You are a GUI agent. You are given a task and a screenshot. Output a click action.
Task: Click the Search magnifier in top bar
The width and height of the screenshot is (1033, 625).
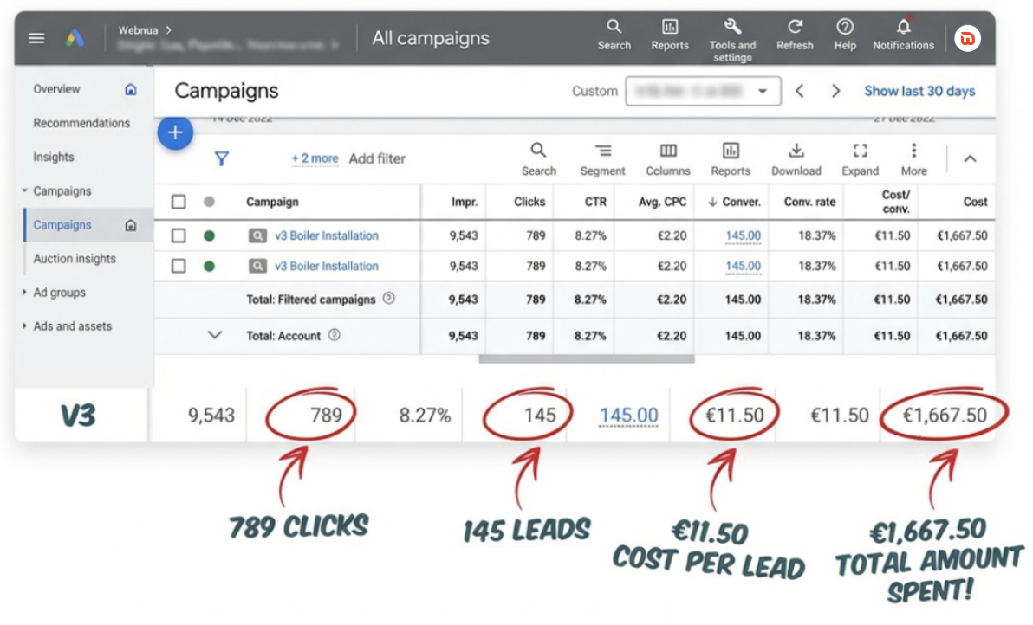pyautogui.click(x=614, y=28)
